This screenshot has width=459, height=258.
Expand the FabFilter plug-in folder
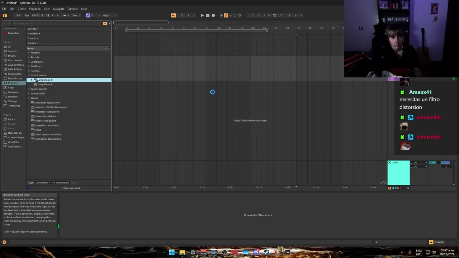[x=29, y=66]
